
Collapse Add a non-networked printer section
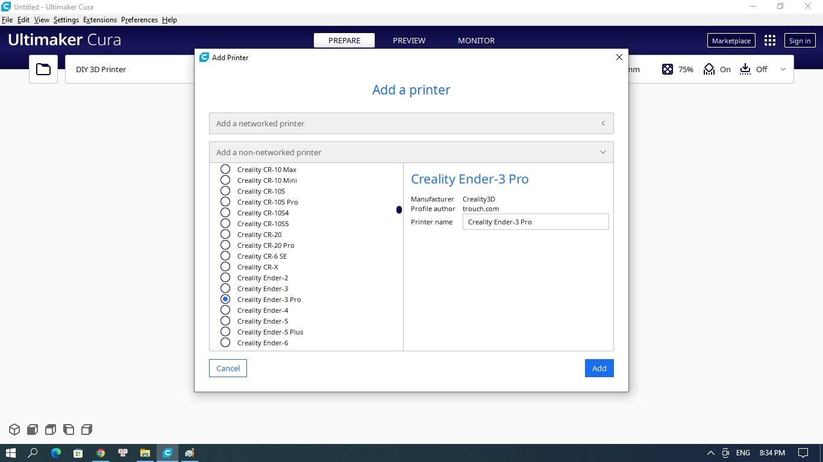point(411,152)
